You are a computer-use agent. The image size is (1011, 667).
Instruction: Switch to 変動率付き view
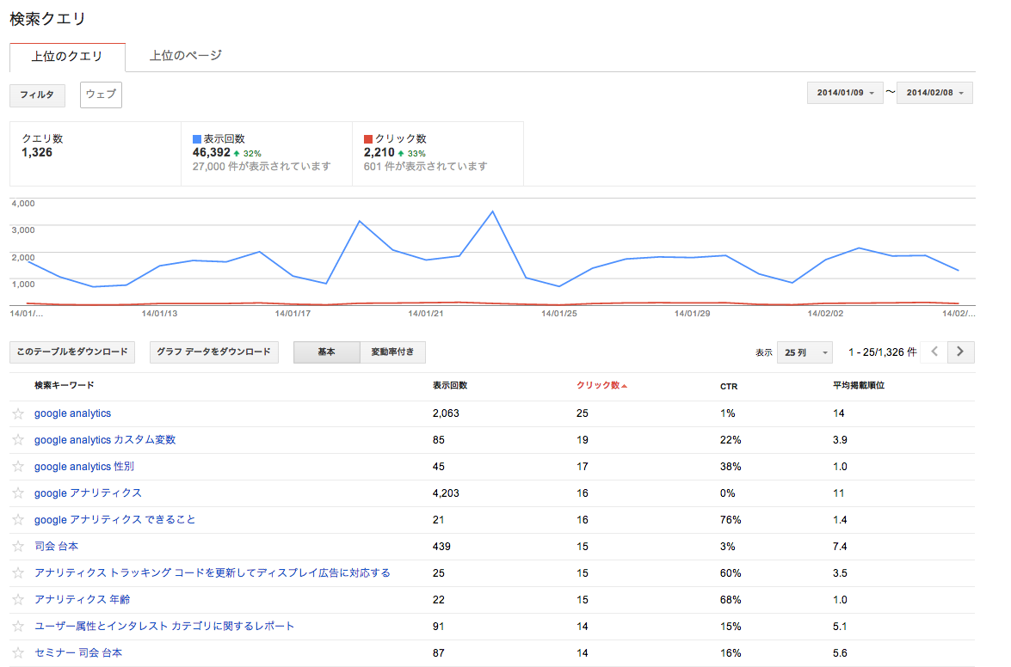(x=392, y=352)
